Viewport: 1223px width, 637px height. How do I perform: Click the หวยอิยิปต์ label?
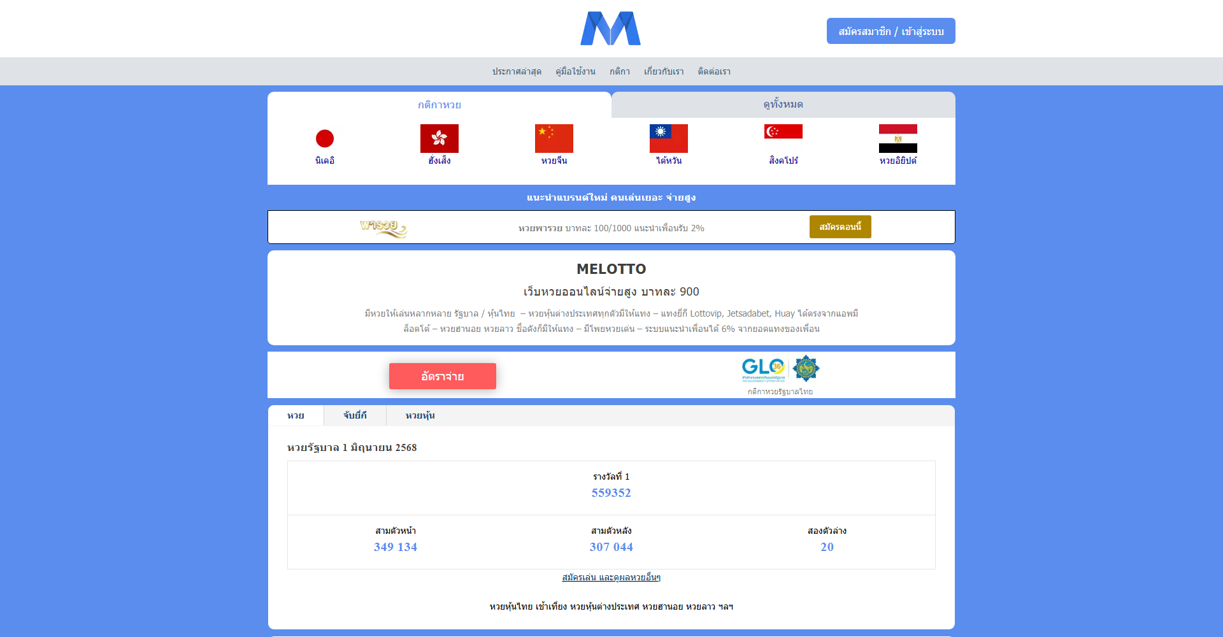click(898, 161)
